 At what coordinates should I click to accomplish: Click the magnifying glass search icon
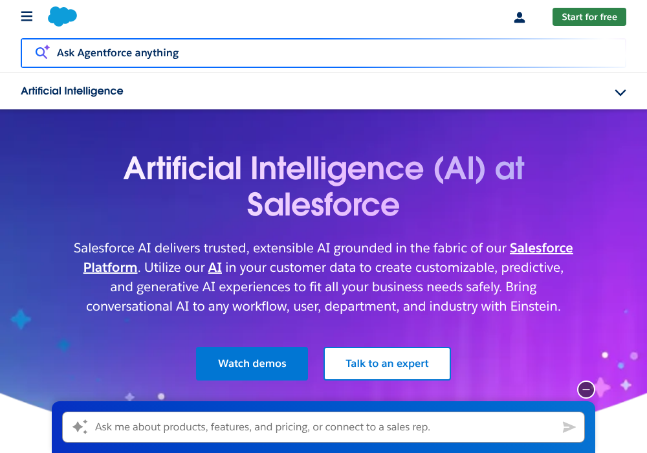(x=40, y=52)
